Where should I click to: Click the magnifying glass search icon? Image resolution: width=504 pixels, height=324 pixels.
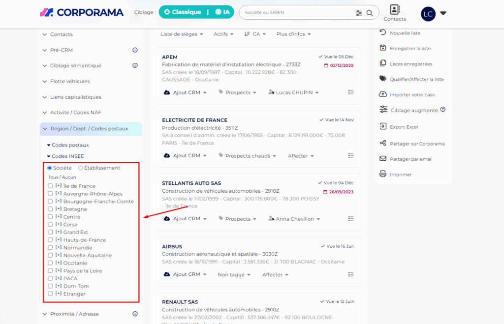(370, 13)
